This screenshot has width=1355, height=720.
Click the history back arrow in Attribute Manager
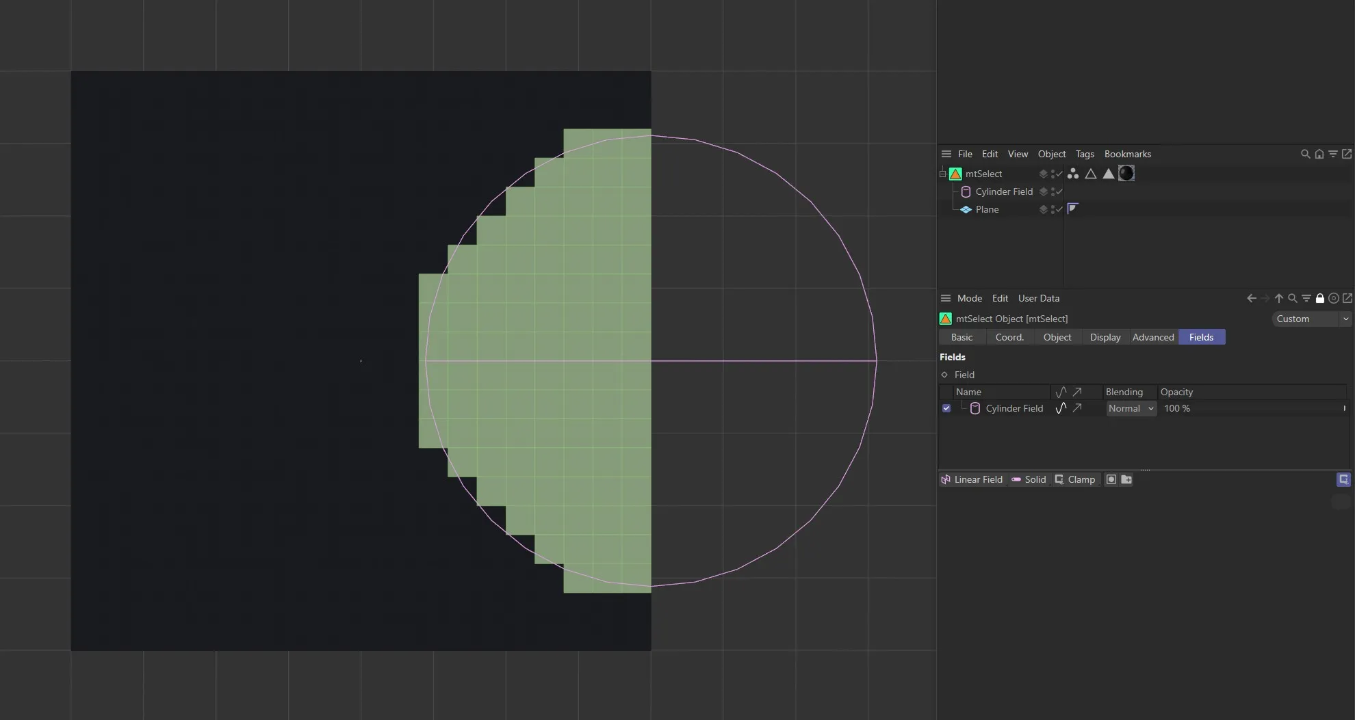point(1252,298)
